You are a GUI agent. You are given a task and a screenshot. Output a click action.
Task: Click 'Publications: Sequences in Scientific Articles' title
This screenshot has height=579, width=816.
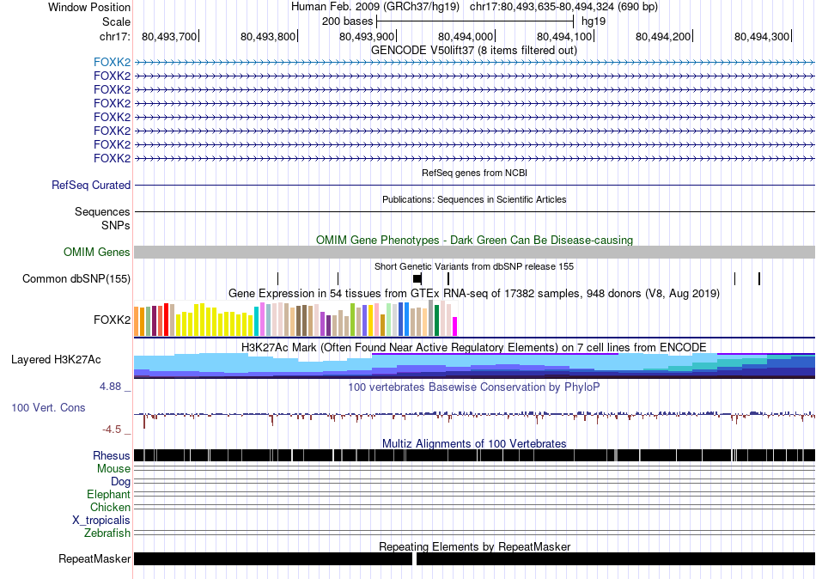tap(474, 199)
